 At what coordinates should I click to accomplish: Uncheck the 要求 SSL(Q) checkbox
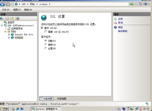pyautogui.click(x=42, y=28)
